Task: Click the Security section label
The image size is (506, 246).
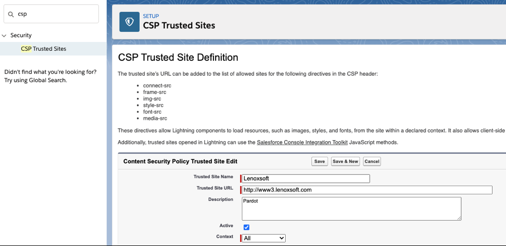Action: click(21, 35)
